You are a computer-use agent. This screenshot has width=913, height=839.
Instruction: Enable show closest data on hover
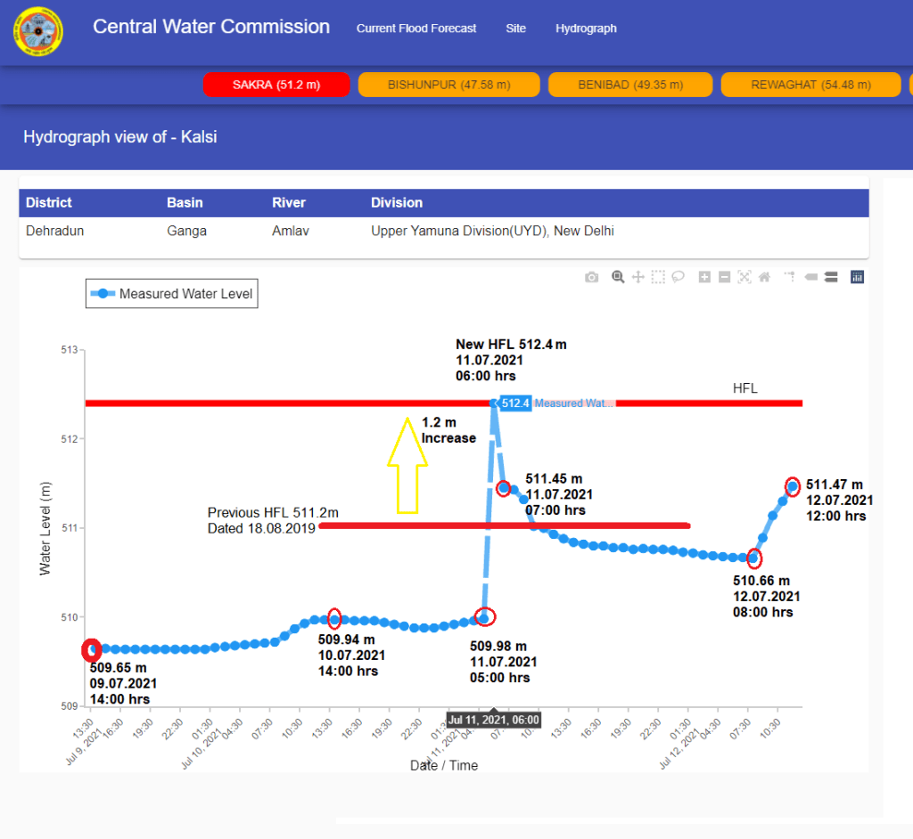[x=810, y=277]
